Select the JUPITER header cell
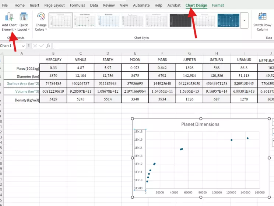Screen dimensions: 274x206 tap(189, 60)
